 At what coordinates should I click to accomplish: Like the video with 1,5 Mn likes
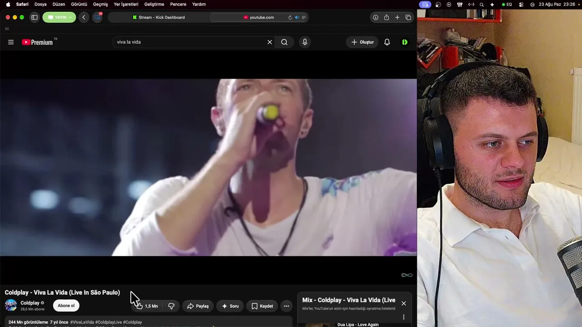147,306
